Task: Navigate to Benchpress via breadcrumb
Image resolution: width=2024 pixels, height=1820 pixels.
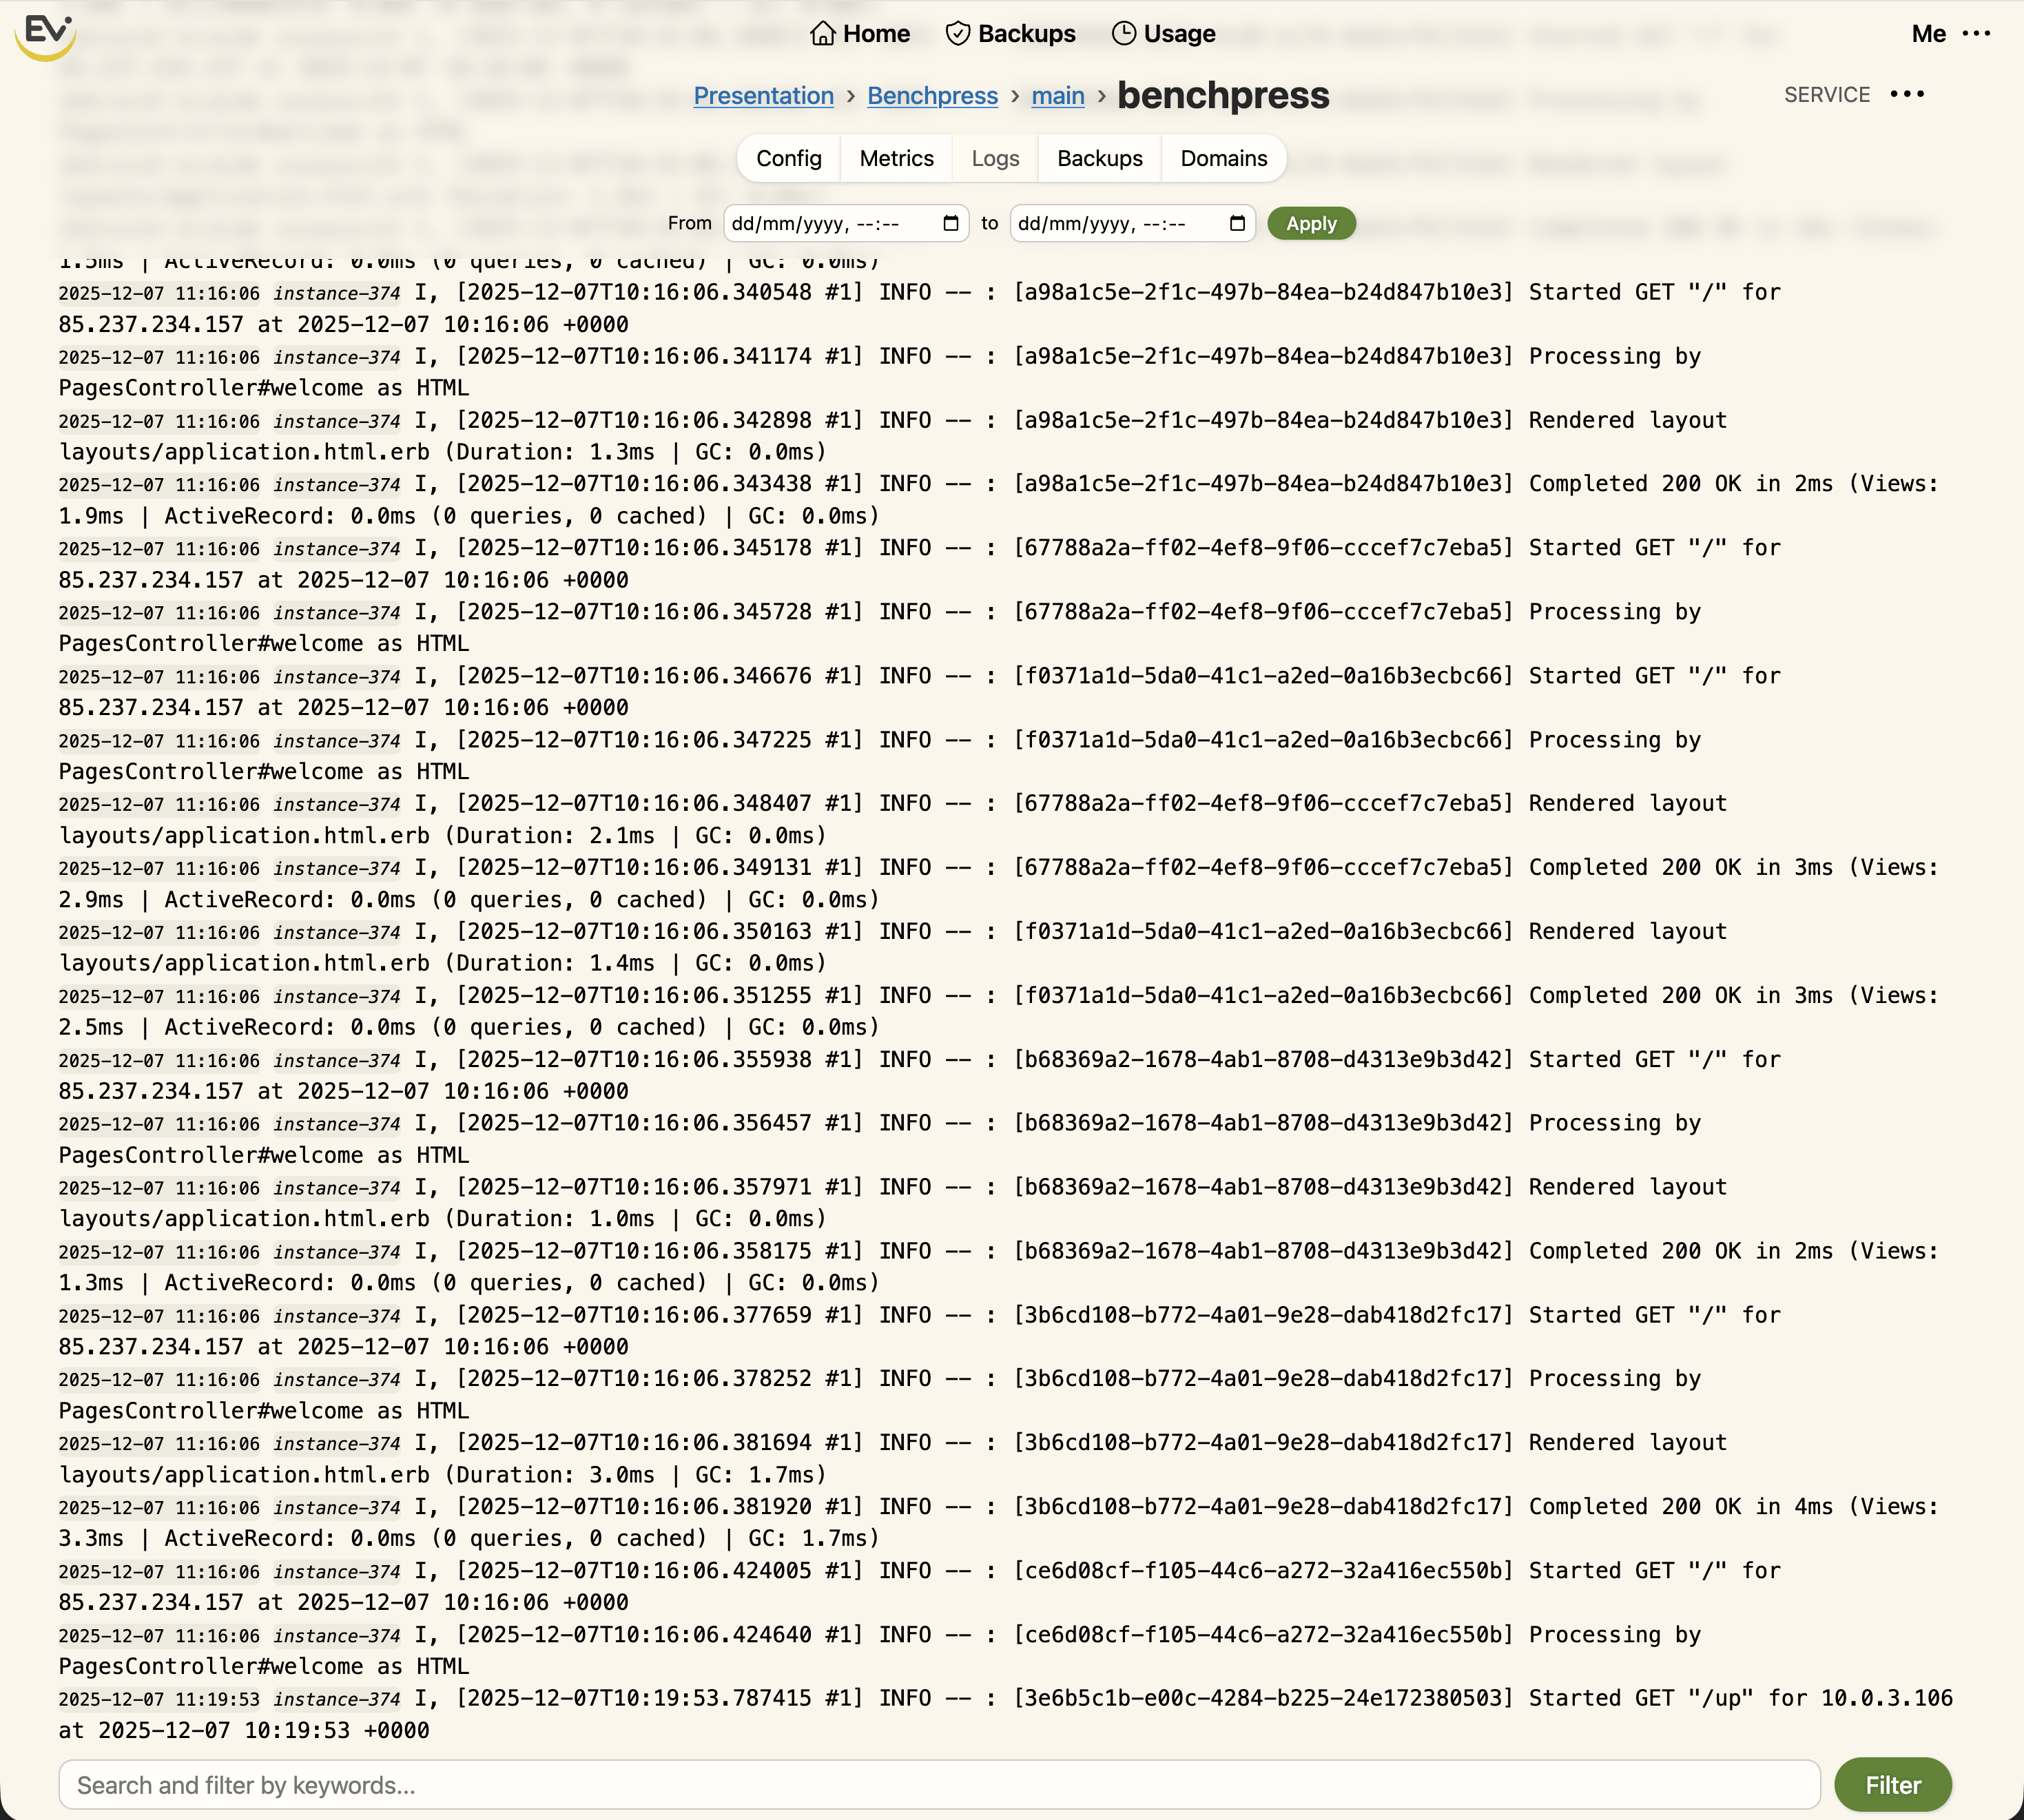Action: point(932,96)
